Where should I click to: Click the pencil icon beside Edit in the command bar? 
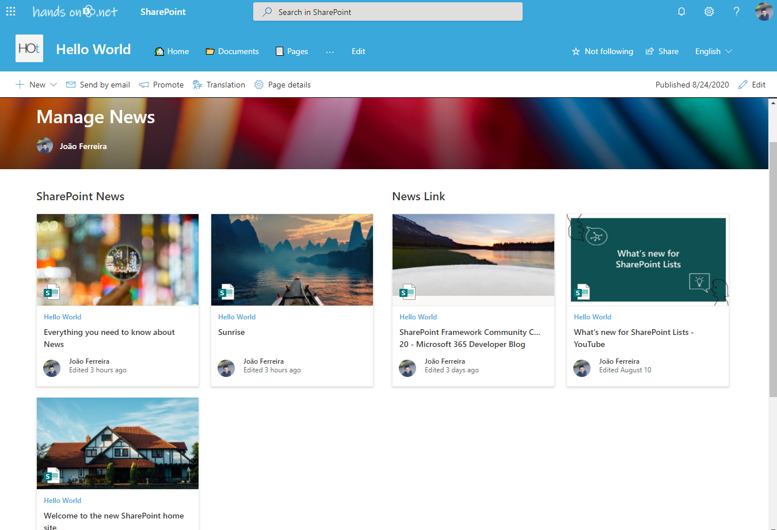click(743, 85)
